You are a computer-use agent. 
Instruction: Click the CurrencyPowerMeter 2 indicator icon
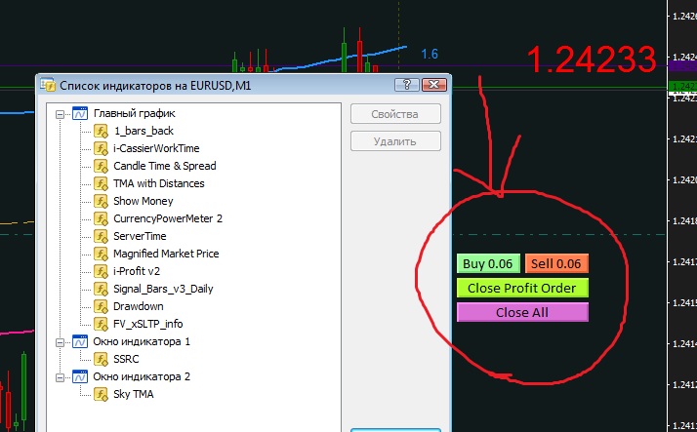(101, 218)
